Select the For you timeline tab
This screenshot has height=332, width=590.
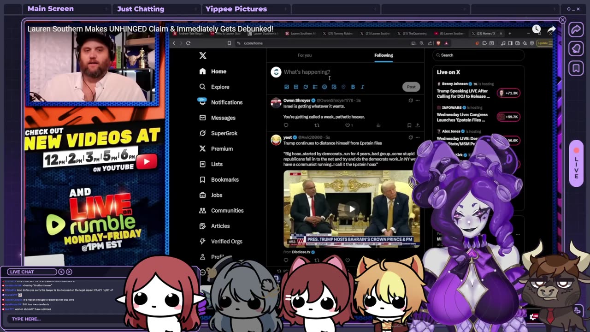pyautogui.click(x=305, y=55)
